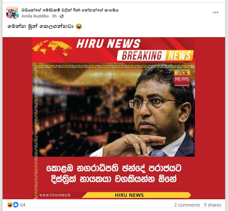The image size is (228, 211).
Task: Click the Hiru News logo watermark
Action: (x=182, y=78)
